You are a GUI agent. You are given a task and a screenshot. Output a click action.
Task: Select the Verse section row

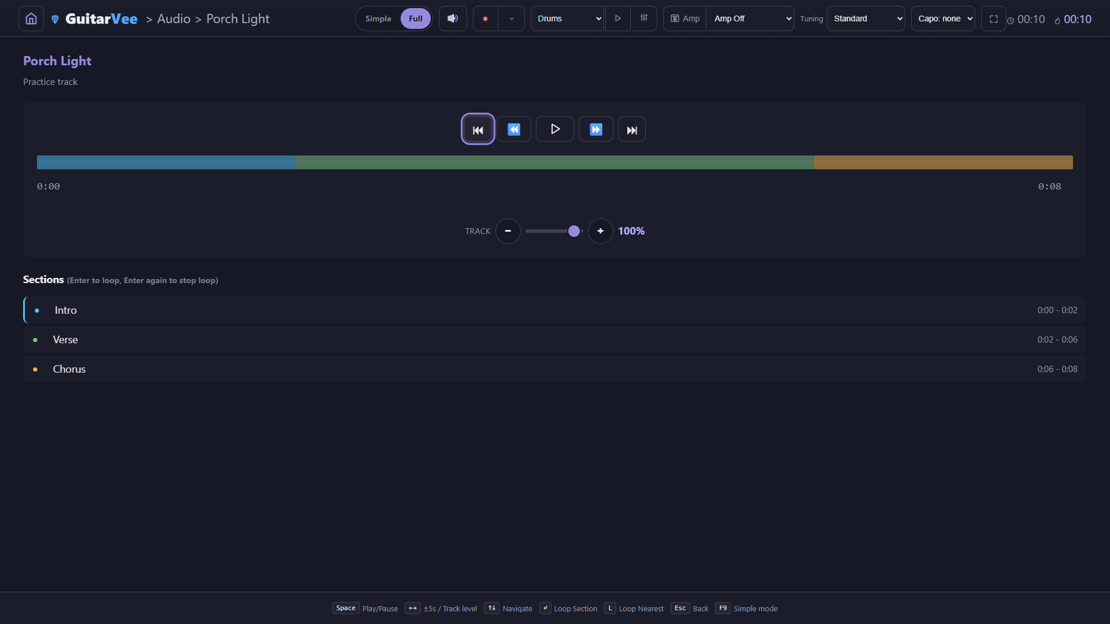pos(555,340)
